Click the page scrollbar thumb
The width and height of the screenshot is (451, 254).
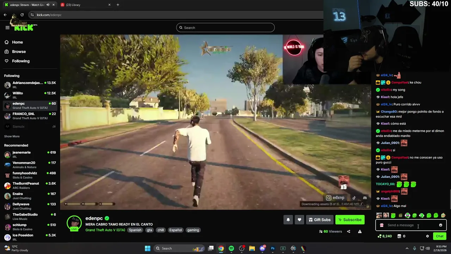click(x=450, y=199)
